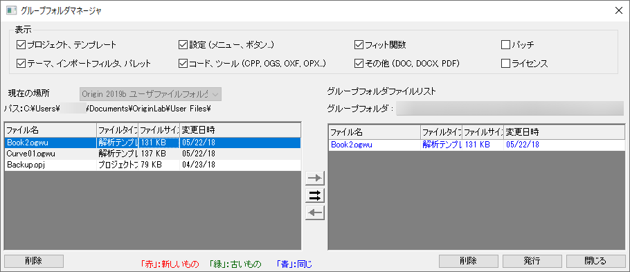
Task: Click the 発行 button
Action: click(x=532, y=261)
